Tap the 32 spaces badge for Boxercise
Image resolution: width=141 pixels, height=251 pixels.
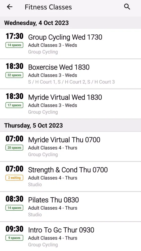[x=14, y=75]
